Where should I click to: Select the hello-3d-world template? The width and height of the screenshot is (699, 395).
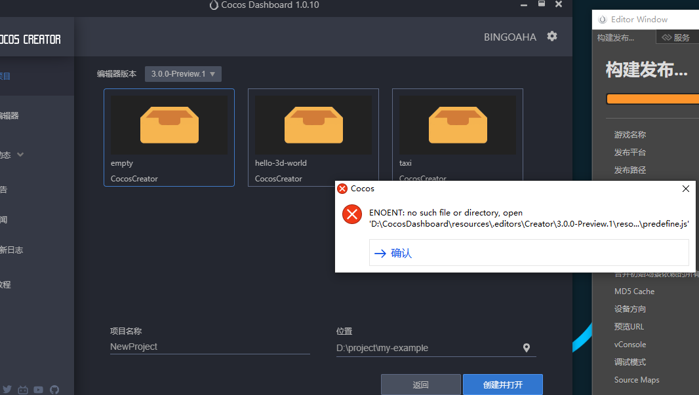[313, 138]
